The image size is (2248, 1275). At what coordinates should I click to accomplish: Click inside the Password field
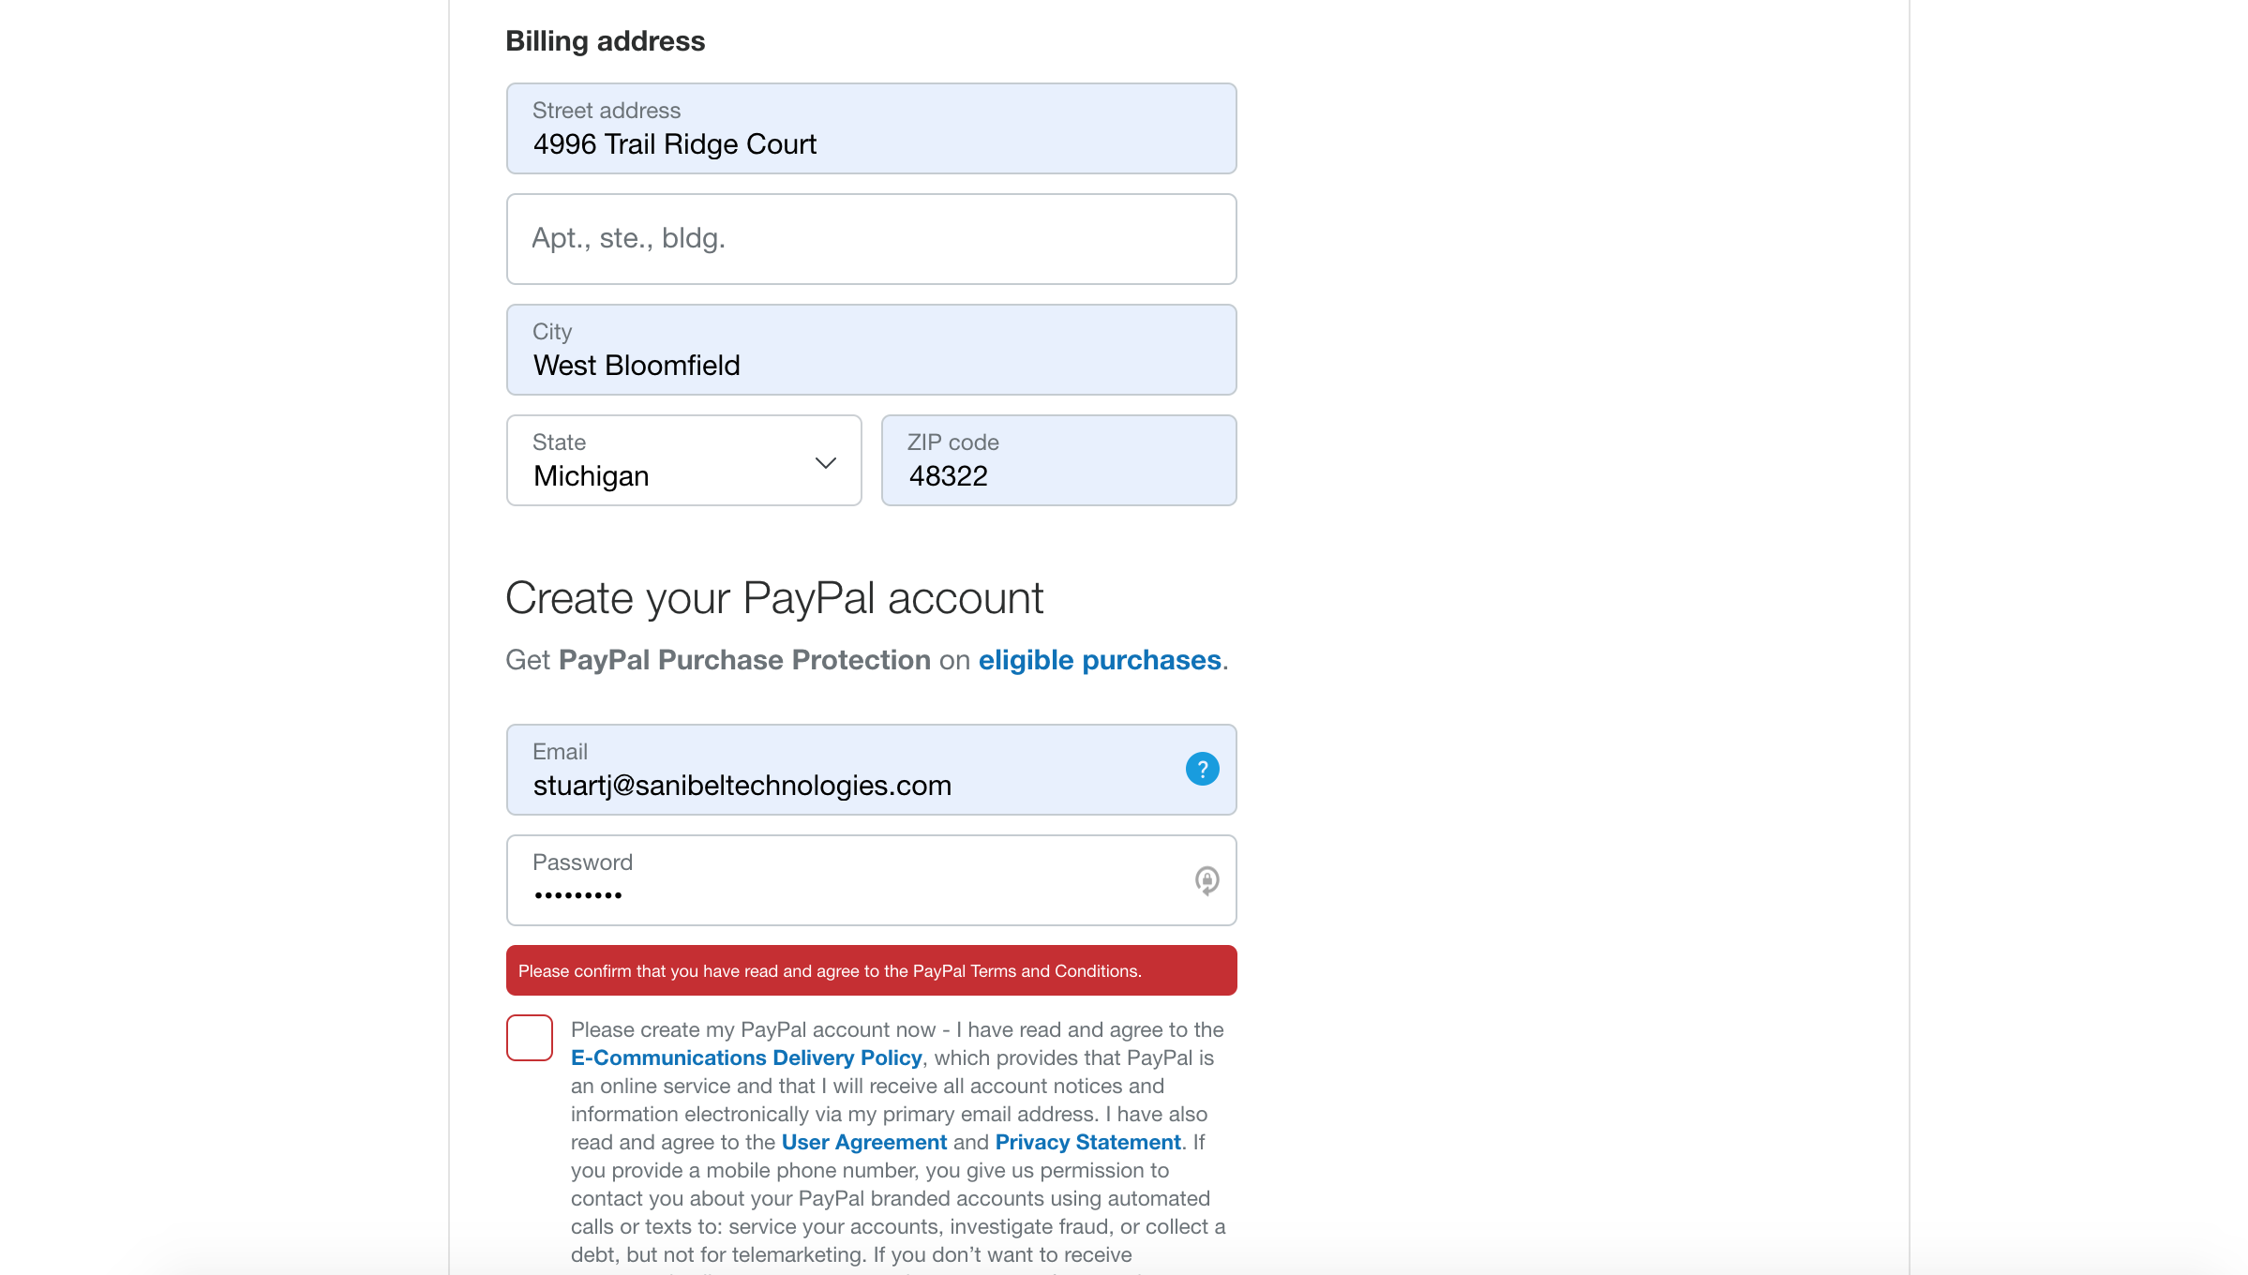tap(844, 881)
